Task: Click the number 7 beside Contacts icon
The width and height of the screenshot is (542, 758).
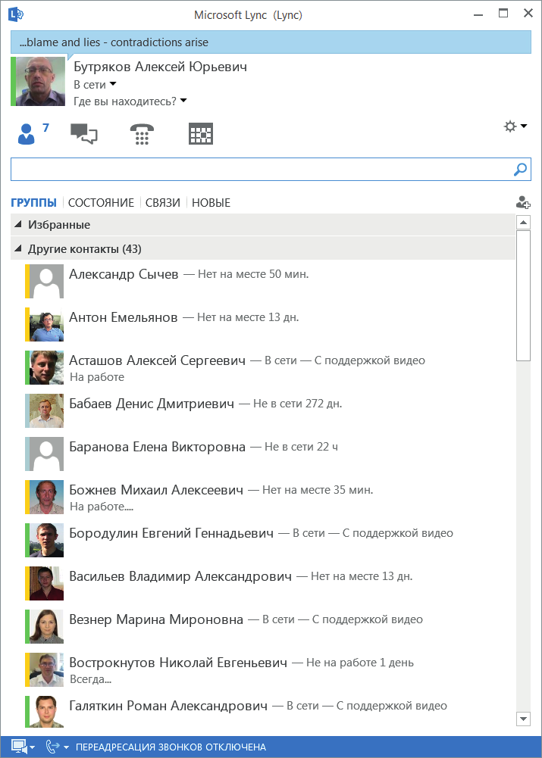Action: [45, 128]
